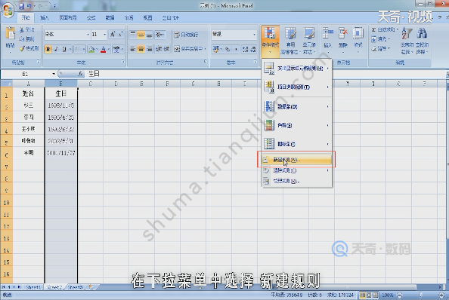Toggle Bottom Align vertical alignment

(x=149, y=35)
